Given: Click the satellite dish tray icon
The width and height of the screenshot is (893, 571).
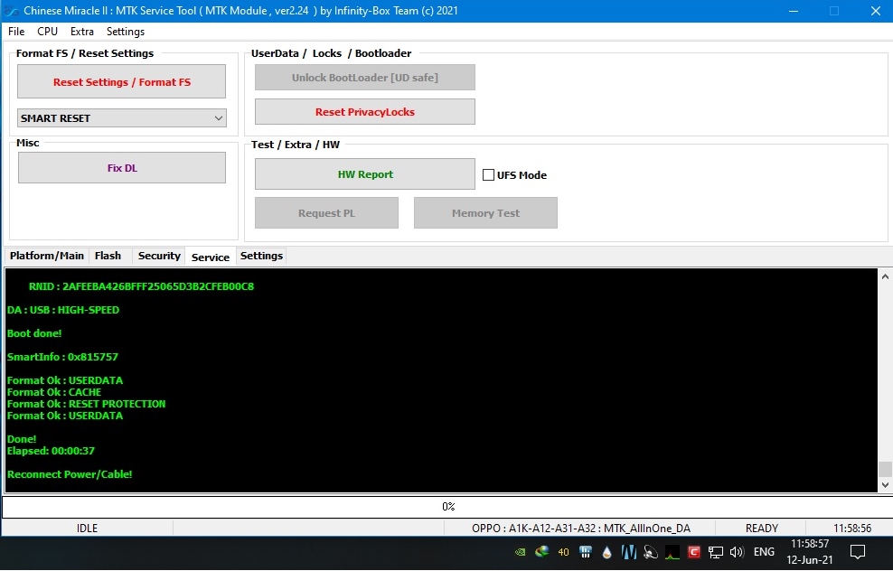Looking at the screenshot, I should coord(651,552).
